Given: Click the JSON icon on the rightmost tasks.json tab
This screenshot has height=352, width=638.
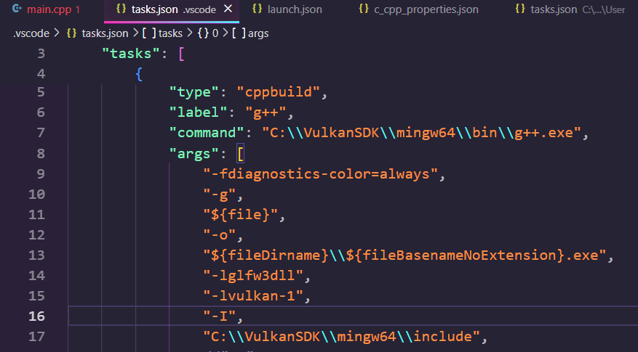Looking at the screenshot, I should coord(520,9).
